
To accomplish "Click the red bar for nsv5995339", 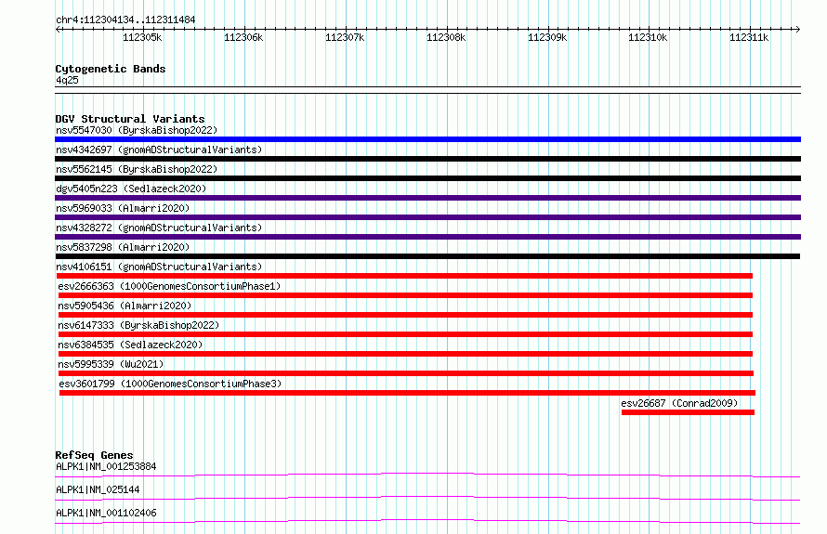I will click(406, 373).
